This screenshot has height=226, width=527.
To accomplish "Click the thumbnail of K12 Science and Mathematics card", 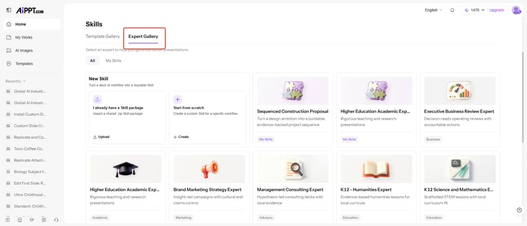I will (x=460, y=169).
